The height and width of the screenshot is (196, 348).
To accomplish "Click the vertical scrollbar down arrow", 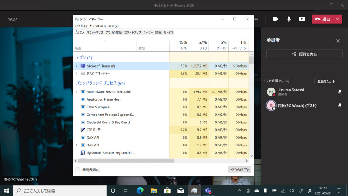I will (x=251, y=156).
